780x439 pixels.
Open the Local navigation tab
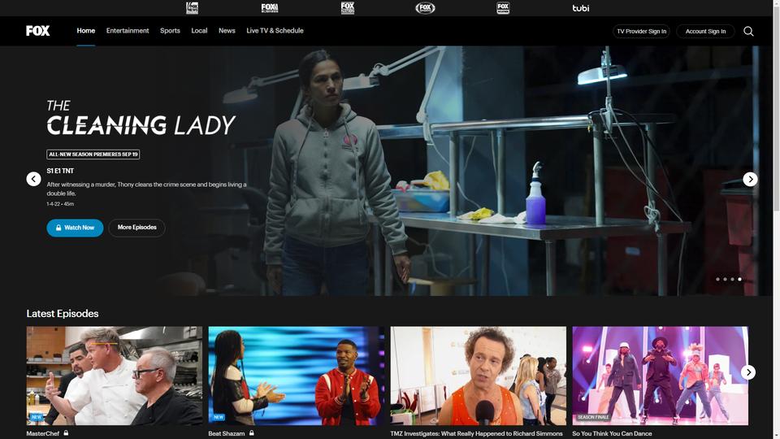click(199, 31)
